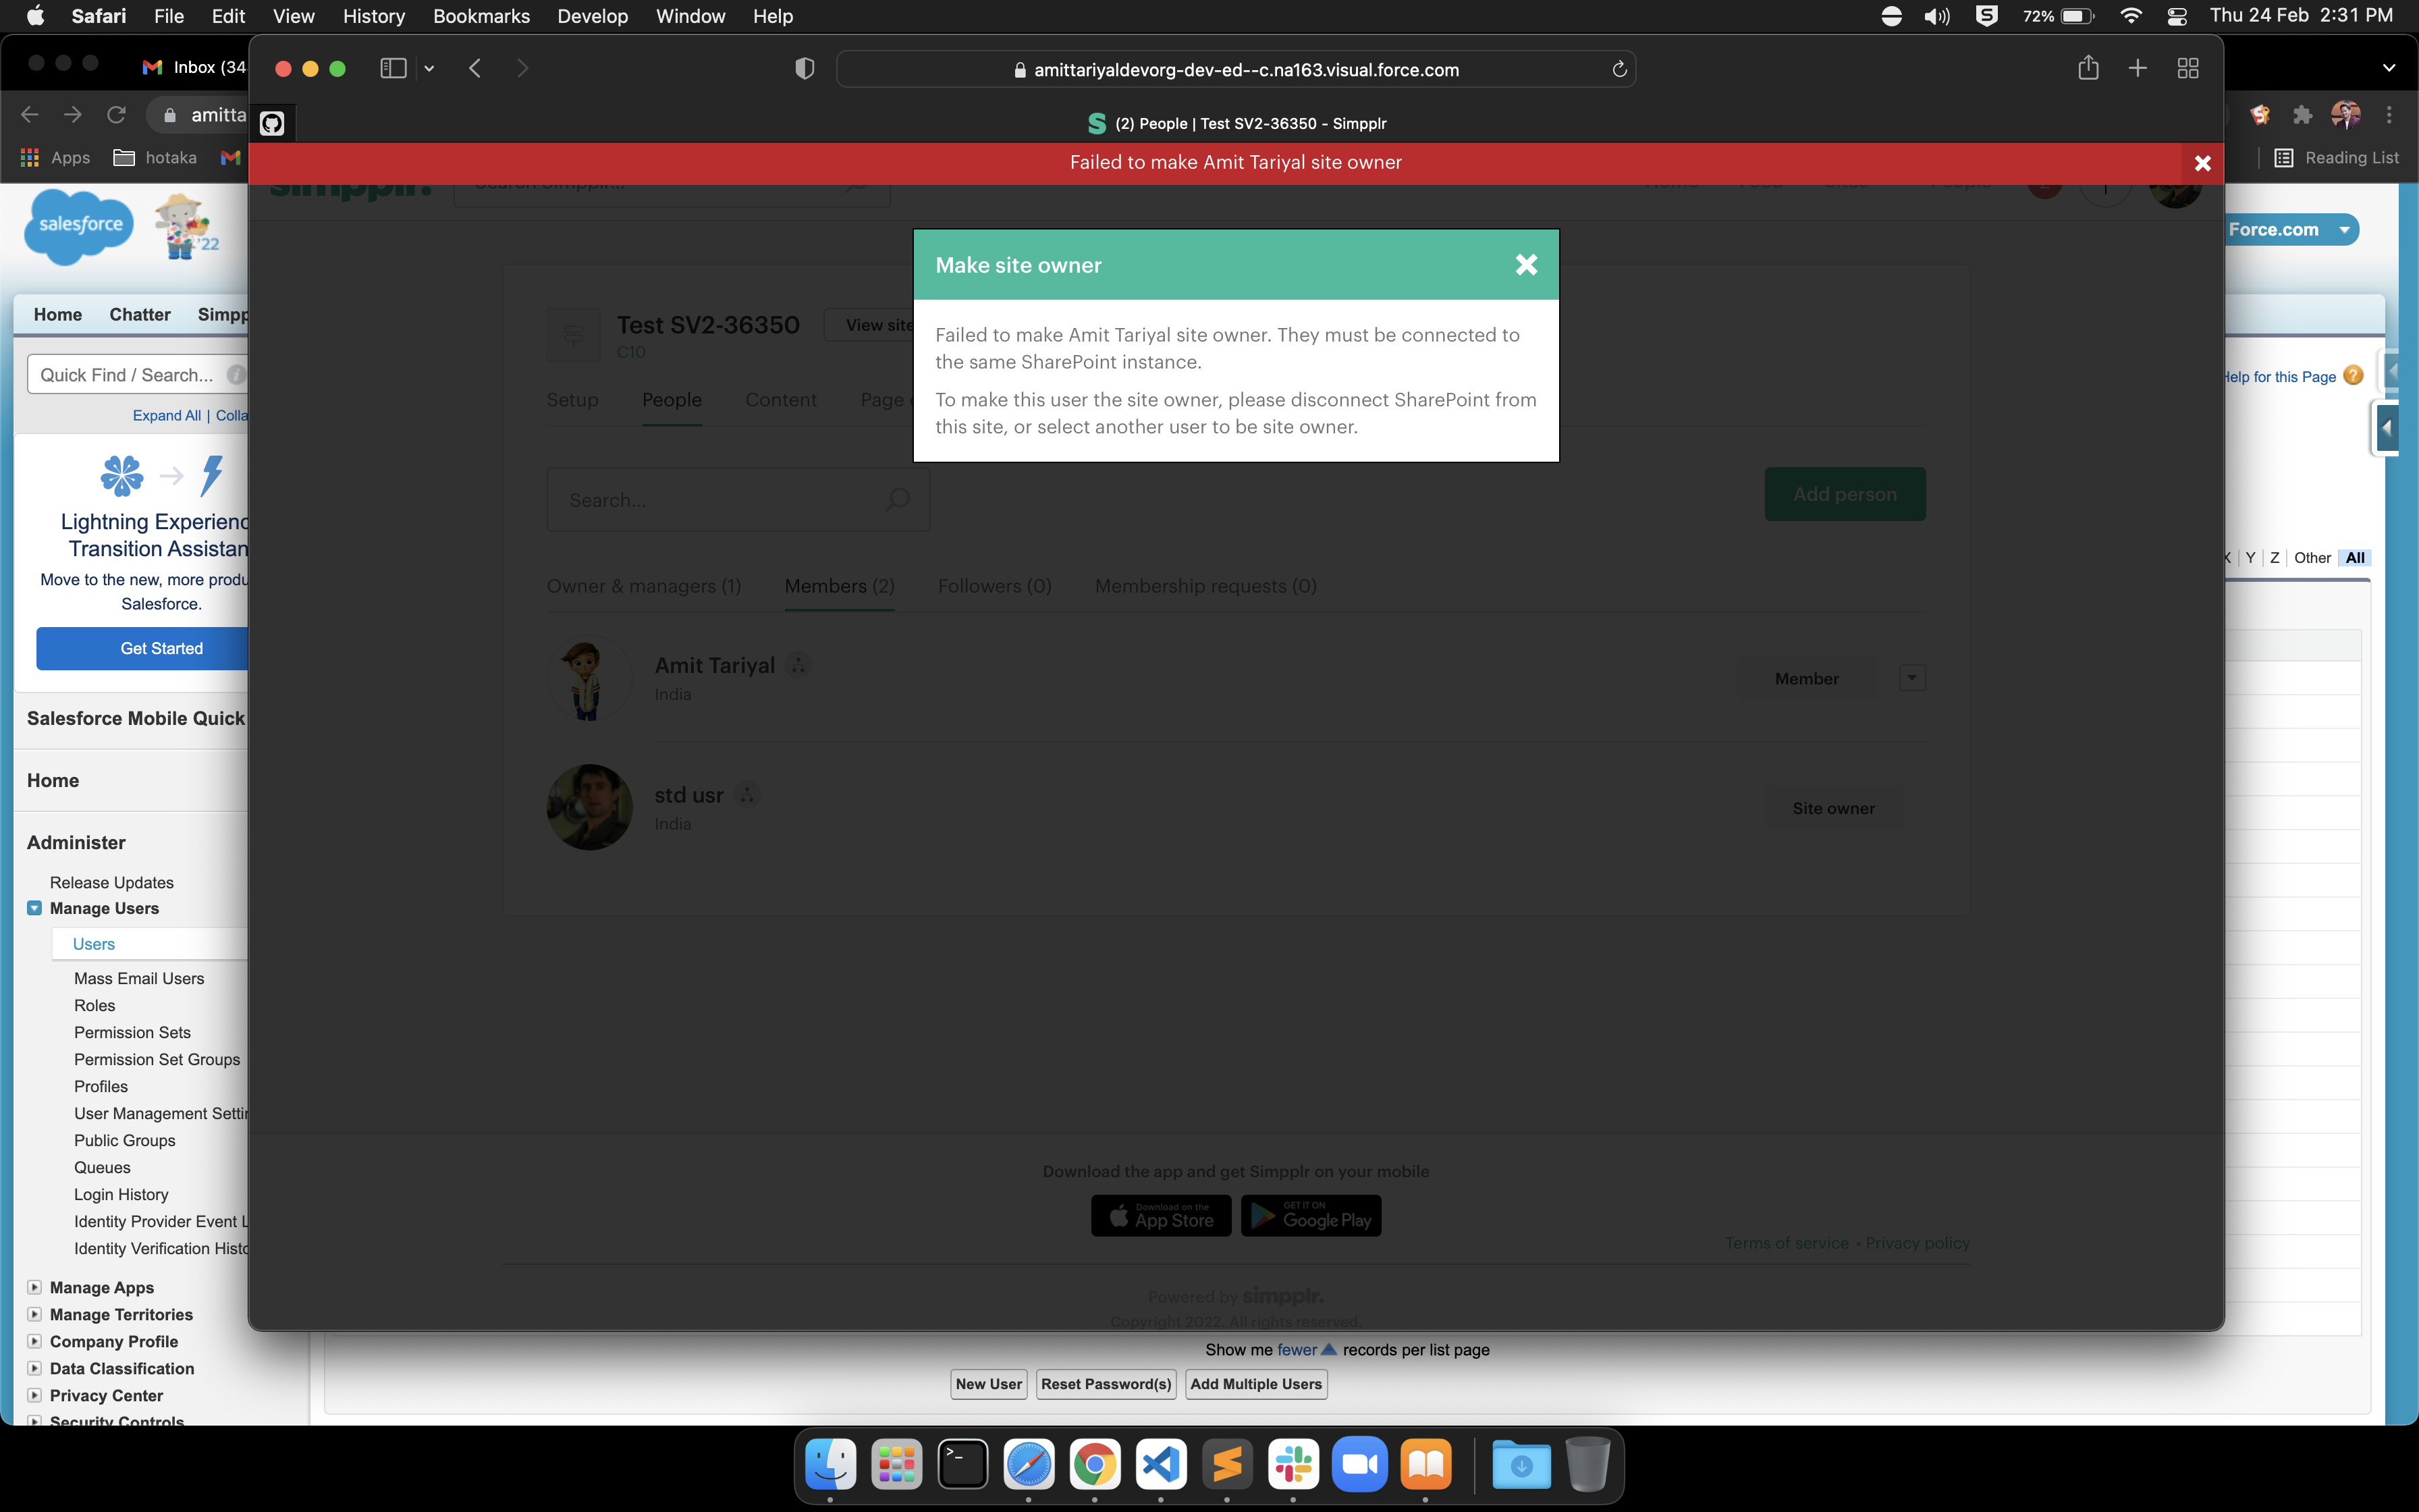Viewport: 2419px width, 1512px height.
Task: Click the reload icon in the address bar
Action: (1619, 68)
